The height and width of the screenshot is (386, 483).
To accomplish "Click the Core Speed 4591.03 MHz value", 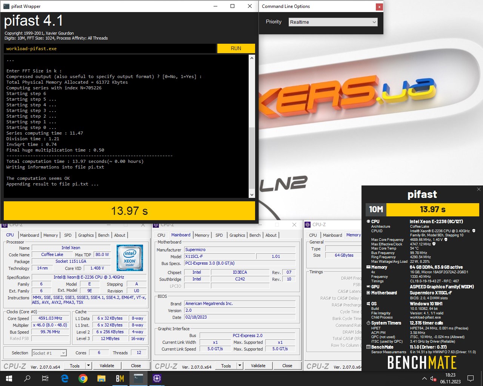I will [x=50, y=318].
